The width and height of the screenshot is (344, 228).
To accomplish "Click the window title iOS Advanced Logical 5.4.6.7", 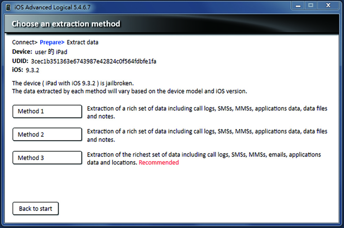I will [52, 8].
